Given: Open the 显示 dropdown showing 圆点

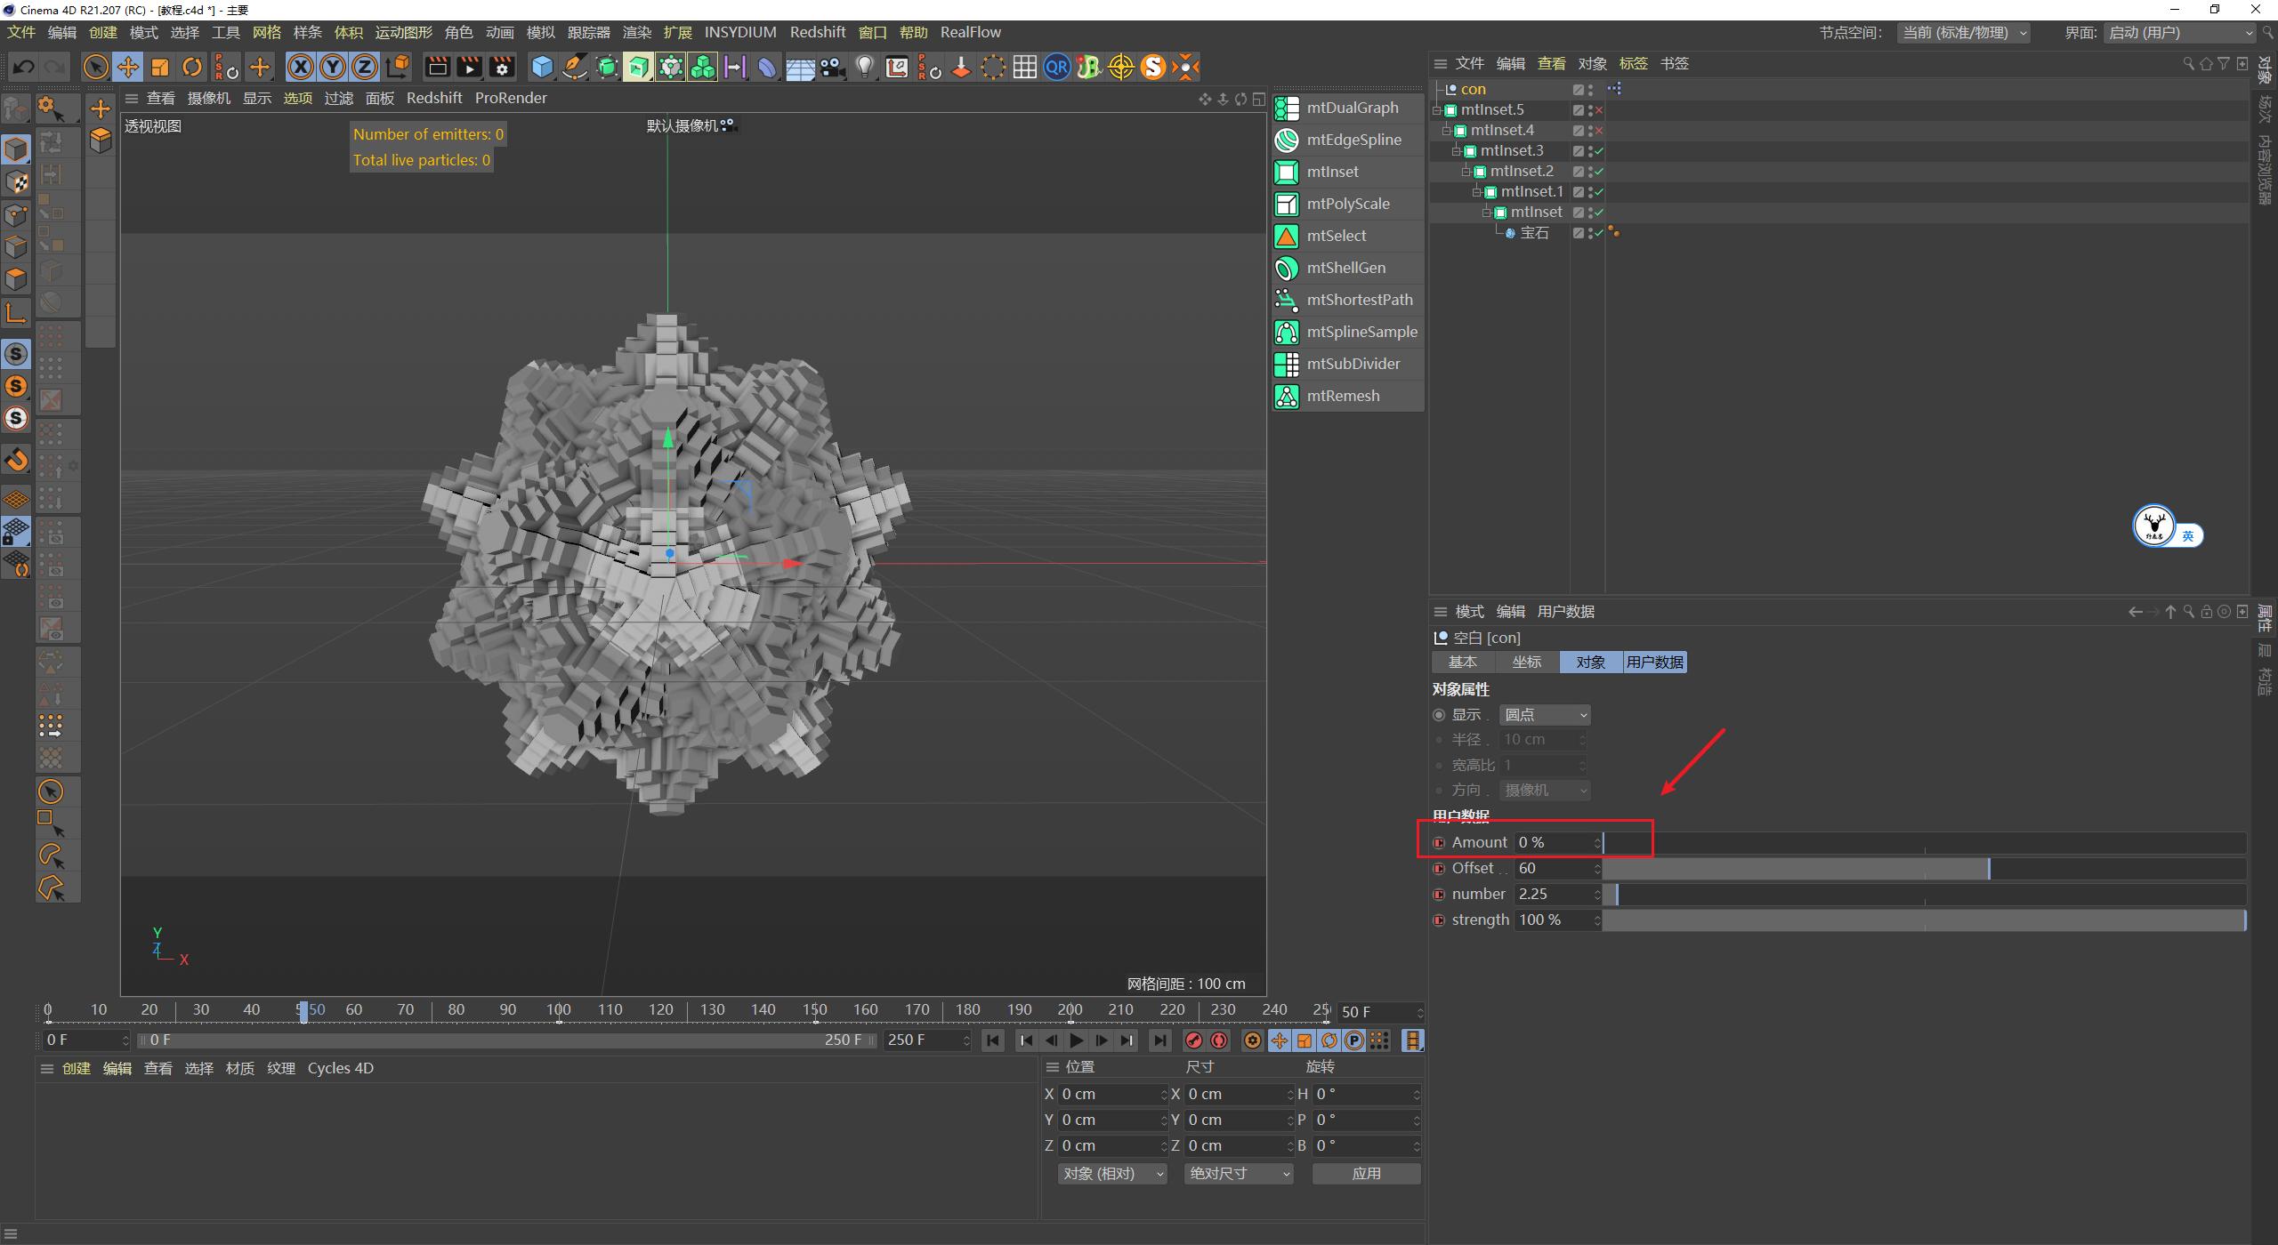Looking at the screenshot, I should (x=1544, y=714).
